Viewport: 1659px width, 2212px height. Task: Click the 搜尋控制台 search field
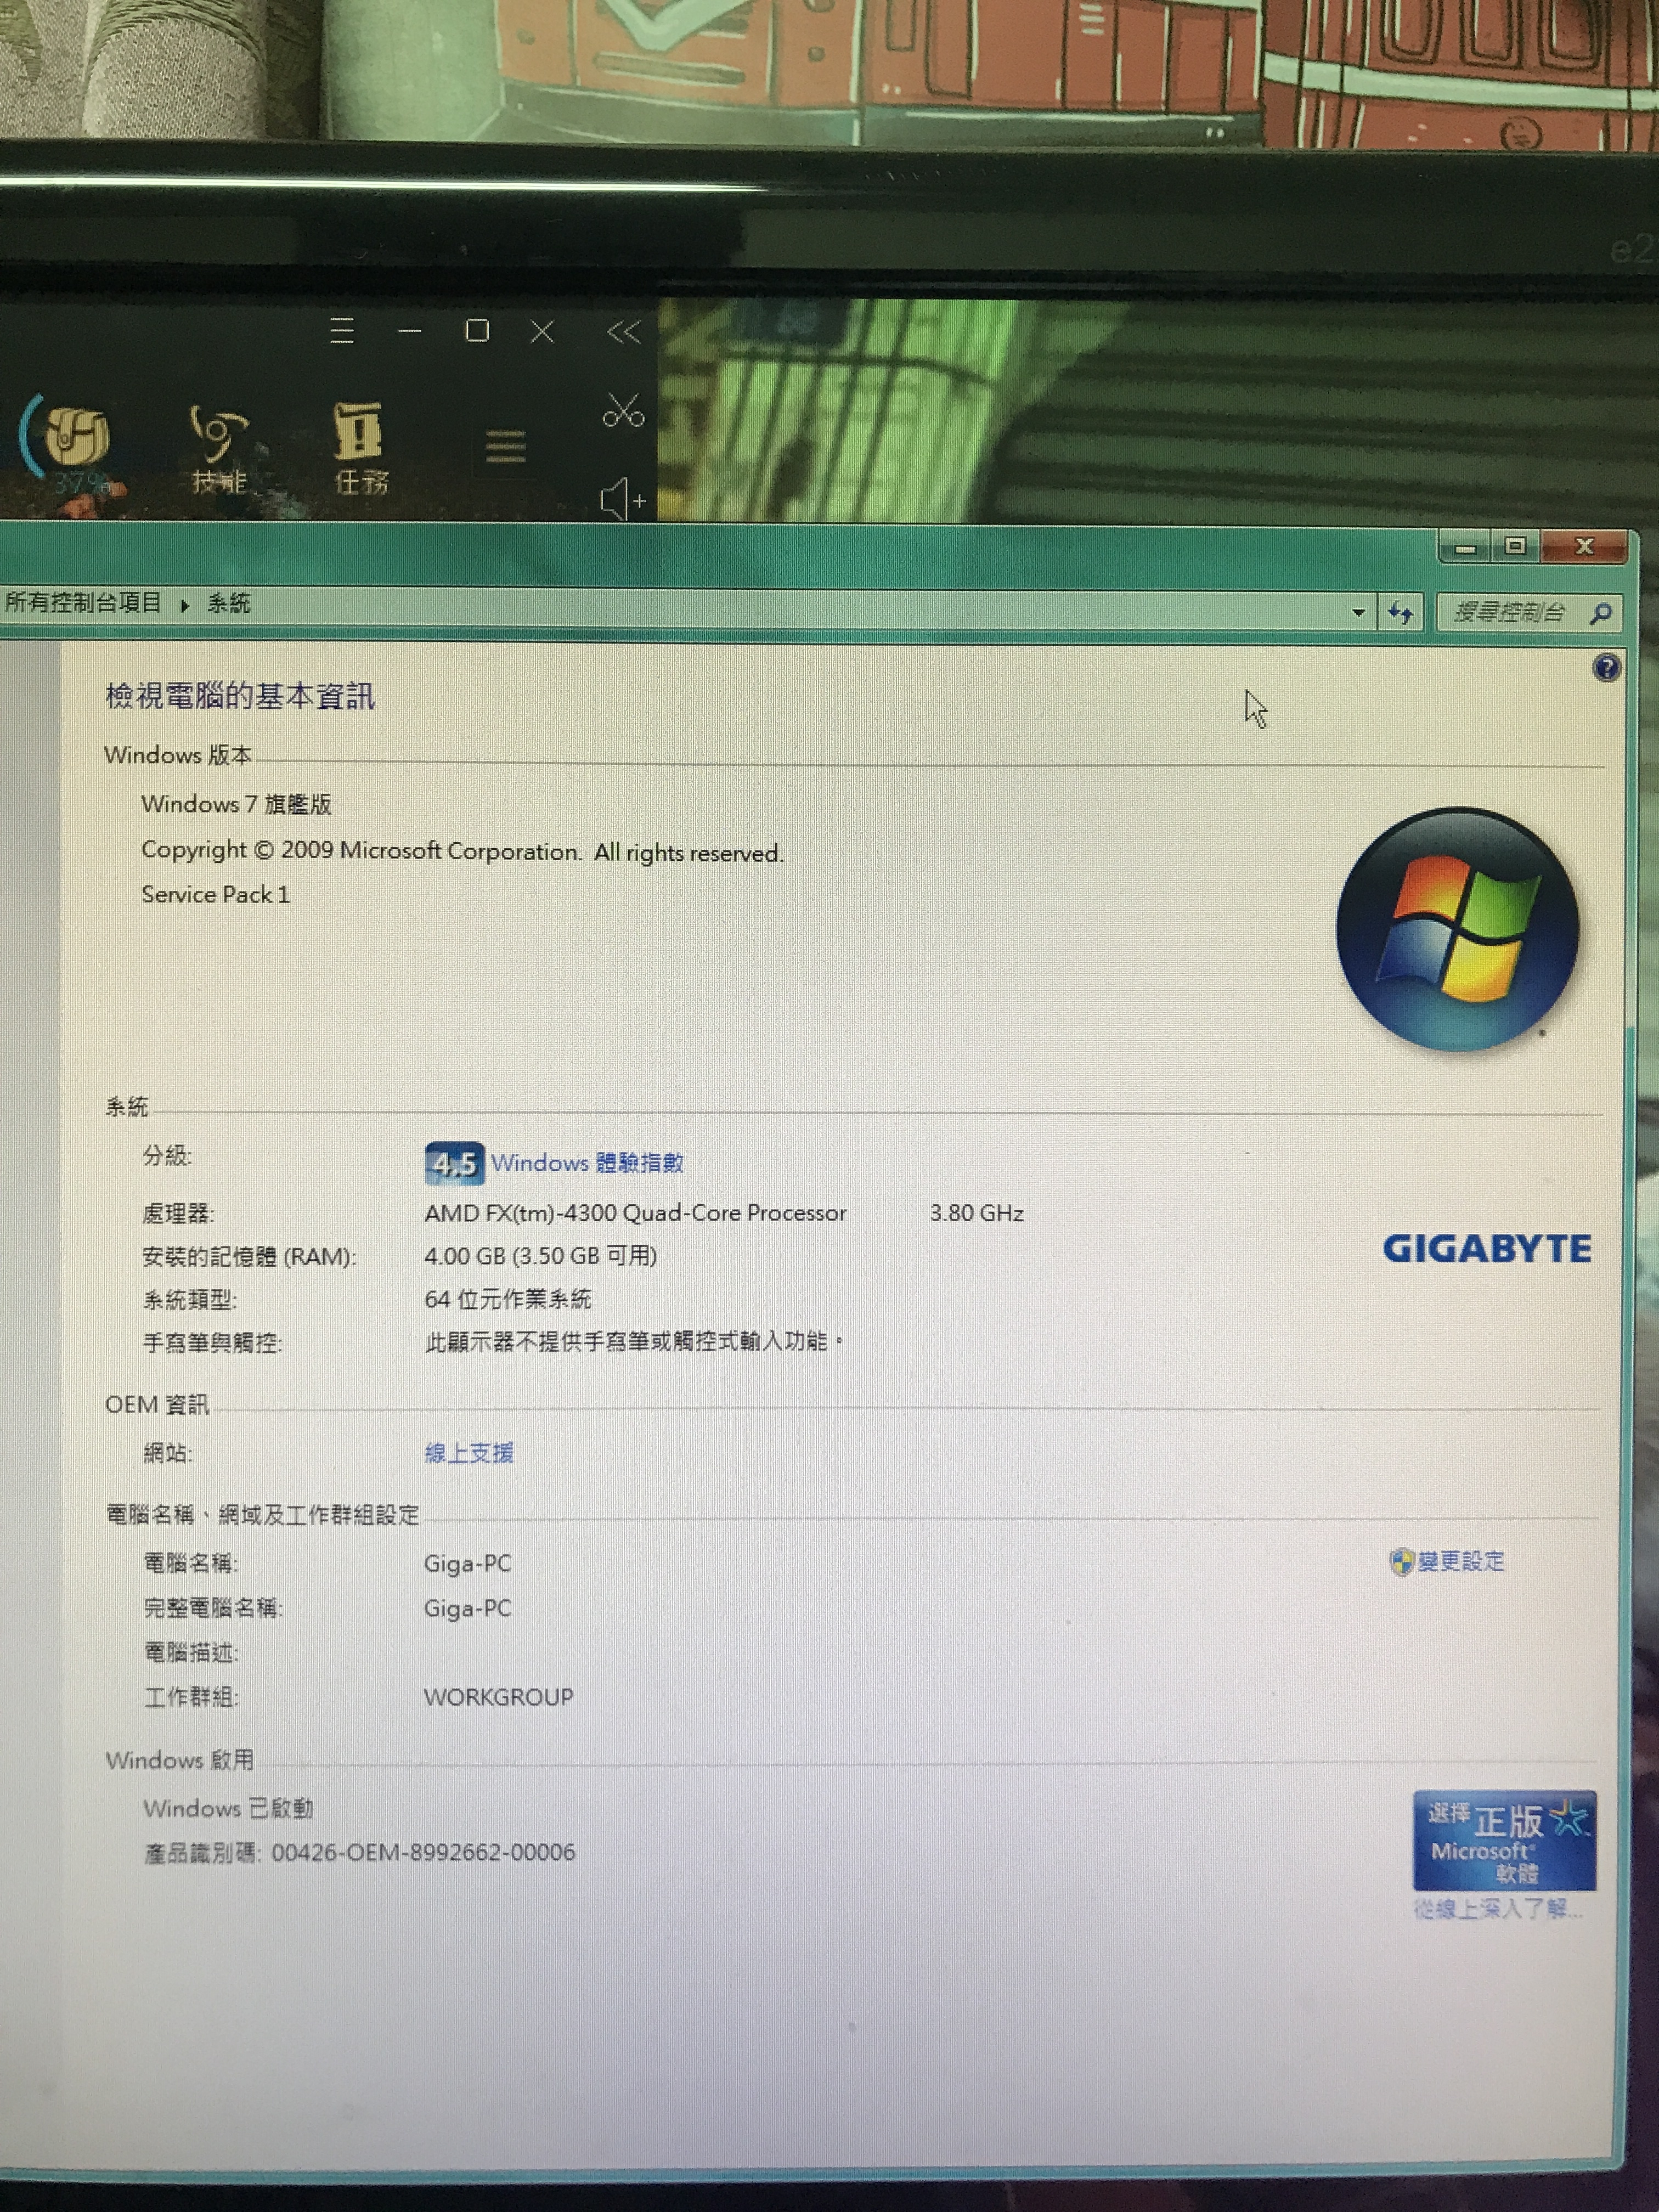(x=1510, y=612)
